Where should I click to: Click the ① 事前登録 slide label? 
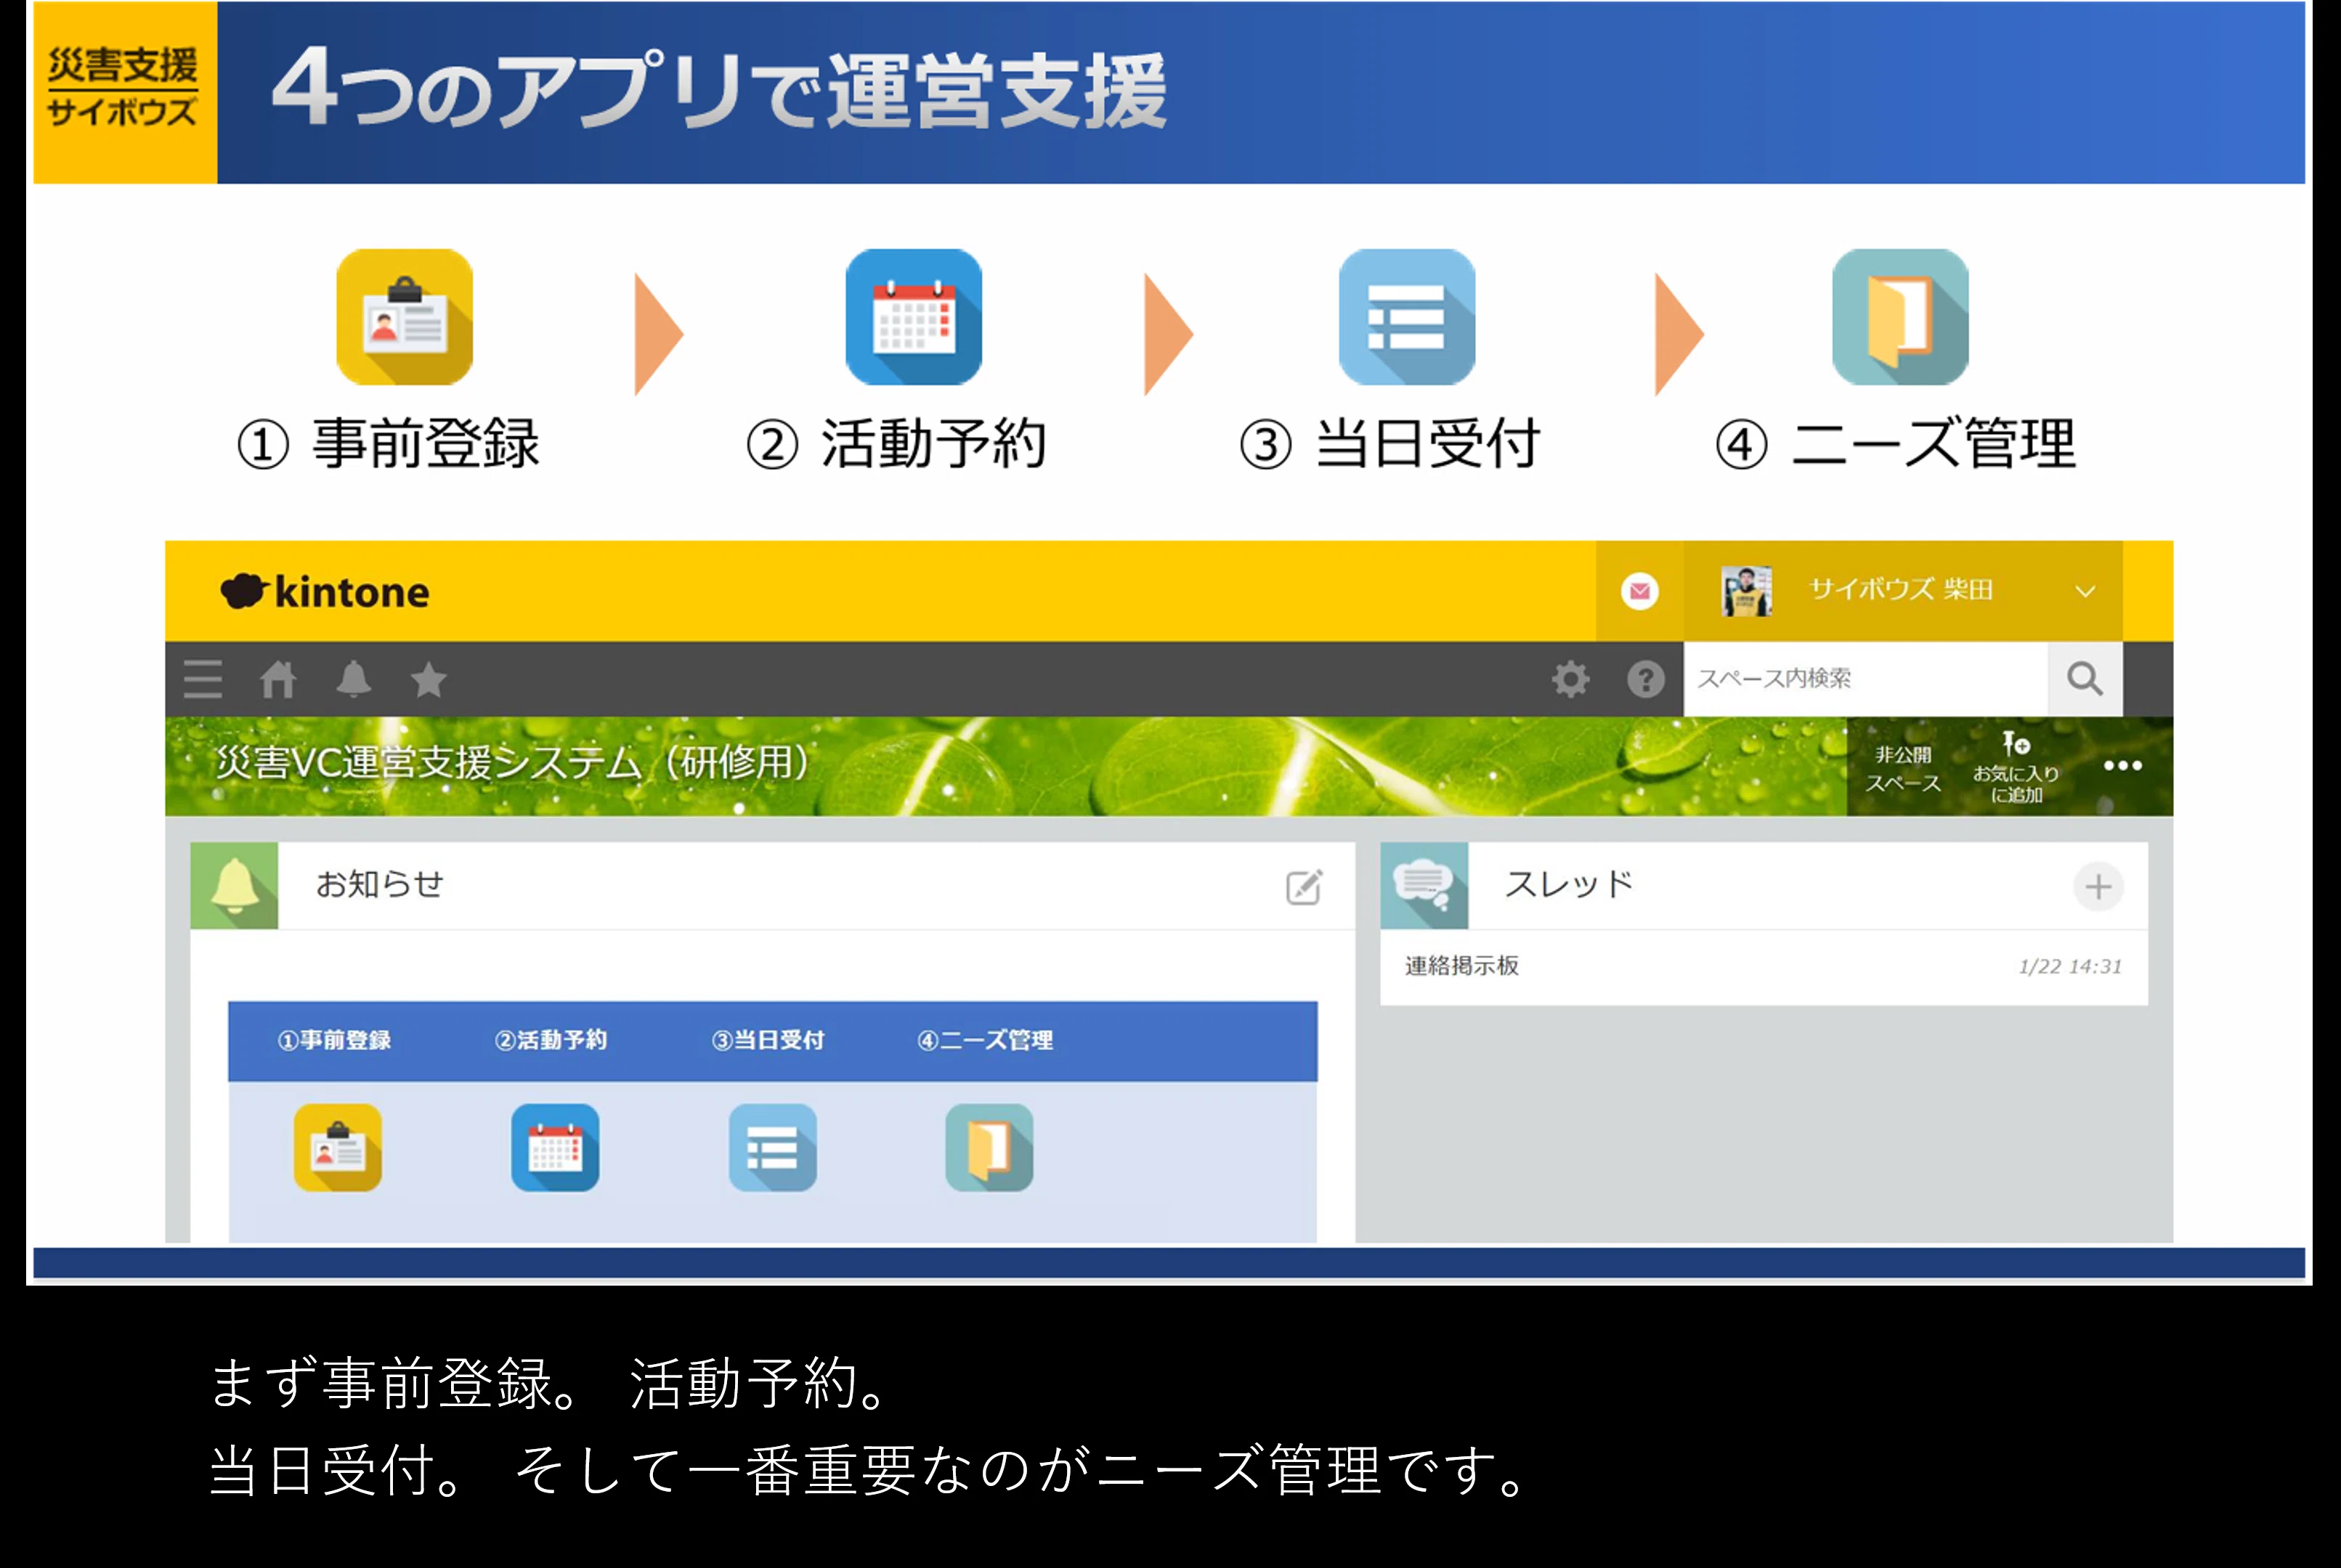tap(388, 444)
